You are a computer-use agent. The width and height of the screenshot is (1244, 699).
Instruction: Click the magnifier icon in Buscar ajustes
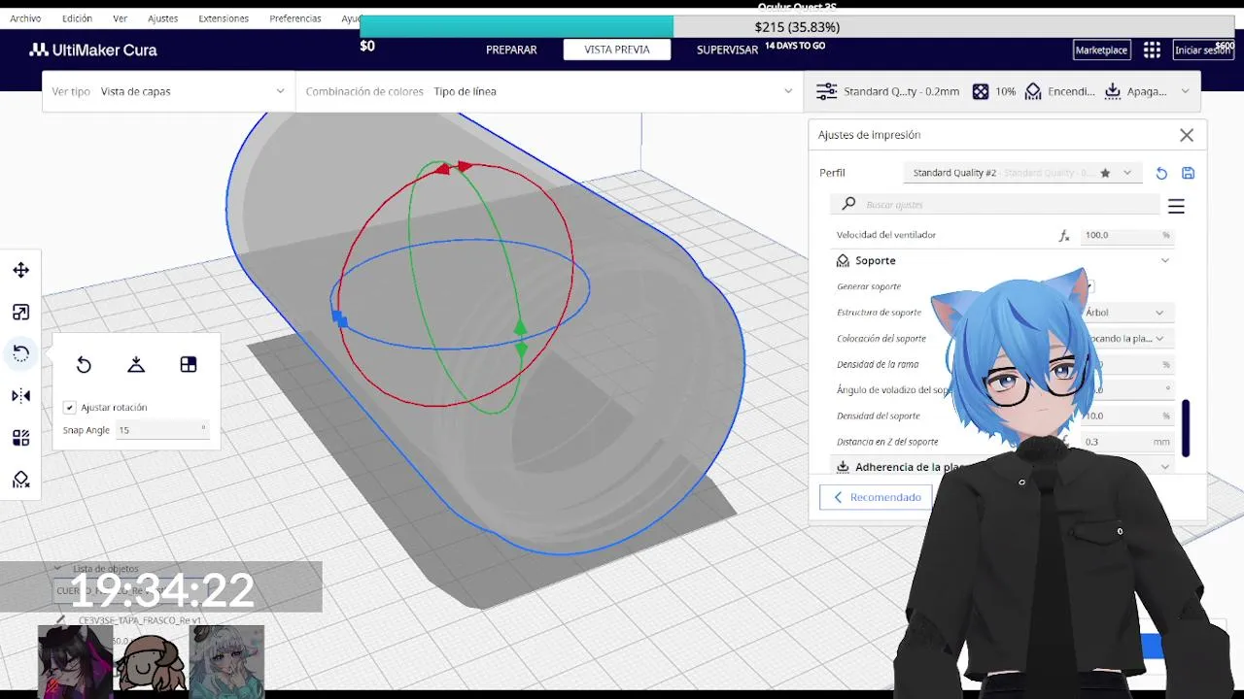(x=848, y=204)
